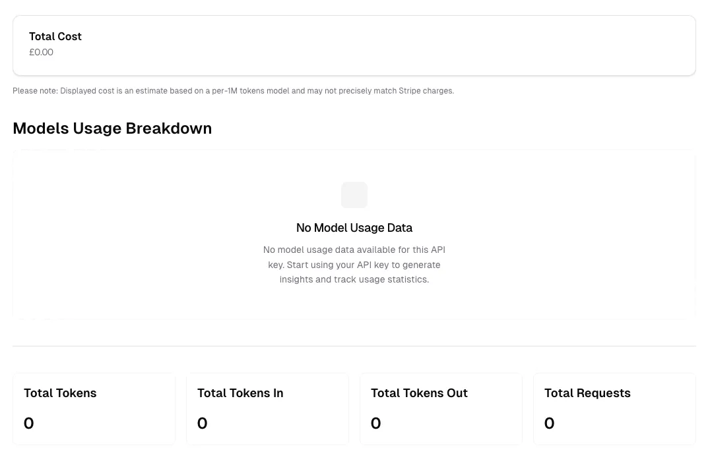Click the divider line above the stat cards

tap(354, 345)
